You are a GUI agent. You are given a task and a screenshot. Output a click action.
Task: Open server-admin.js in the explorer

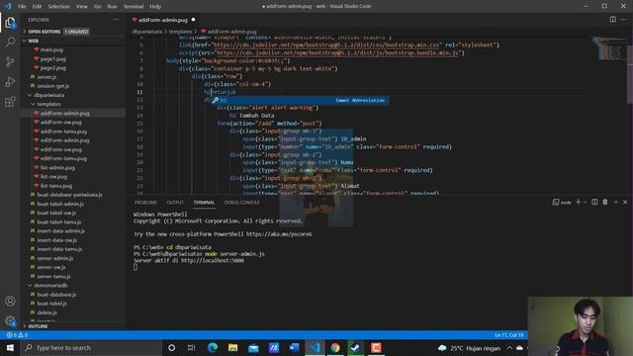55,258
